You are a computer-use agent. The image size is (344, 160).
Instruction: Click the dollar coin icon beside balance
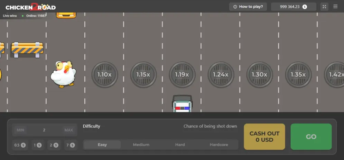coord(305,7)
